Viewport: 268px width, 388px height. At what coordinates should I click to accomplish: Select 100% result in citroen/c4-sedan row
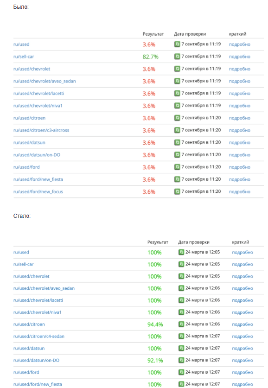click(154, 336)
